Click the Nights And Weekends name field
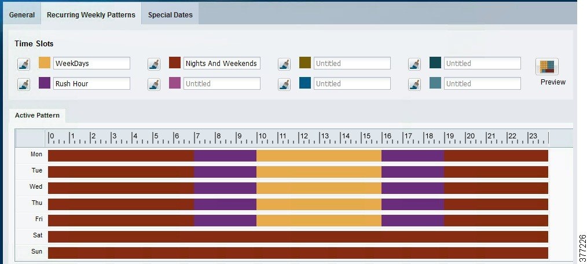Screen dimensions: 587x264 click(x=221, y=64)
